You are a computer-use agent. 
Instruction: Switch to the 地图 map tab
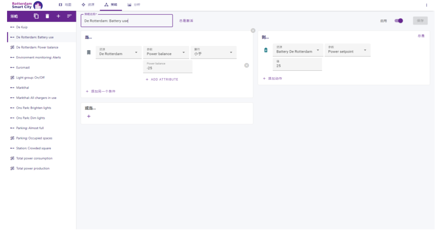[x=65, y=5]
